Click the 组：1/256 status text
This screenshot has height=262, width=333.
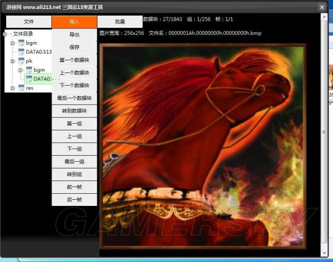click(x=199, y=19)
